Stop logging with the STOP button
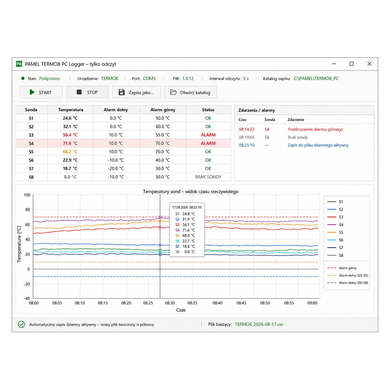The image size is (390, 390). (87, 92)
